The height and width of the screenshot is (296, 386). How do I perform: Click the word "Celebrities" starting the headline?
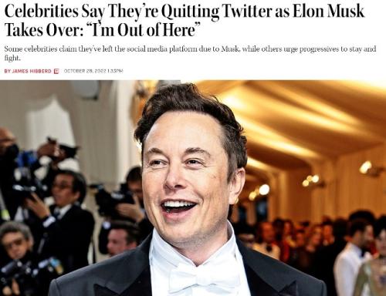click(x=41, y=12)
